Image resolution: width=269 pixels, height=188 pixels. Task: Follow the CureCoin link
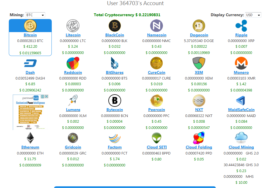pos(156,72)
